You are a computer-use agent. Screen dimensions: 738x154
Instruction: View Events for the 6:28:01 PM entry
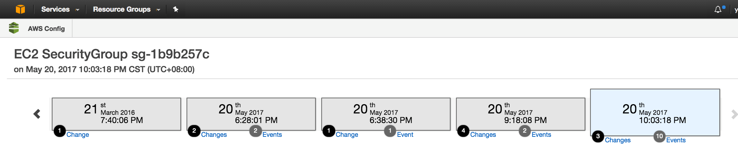tap(272, 135)
